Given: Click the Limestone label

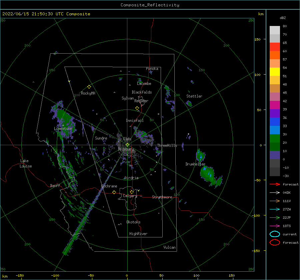Looking at the screenshot, I should (x=63, y=129).
